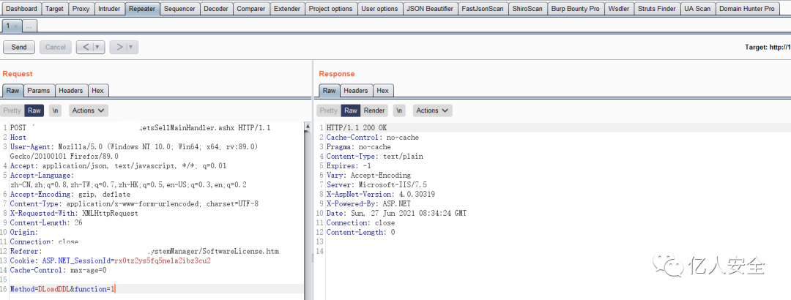Go back with the < history arrow
The height and width of the screenshot is (300, 791).
(x=85, y=47)
